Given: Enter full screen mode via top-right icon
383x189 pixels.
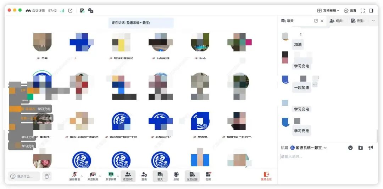Looking at the screenshot, I should (362, 11).
